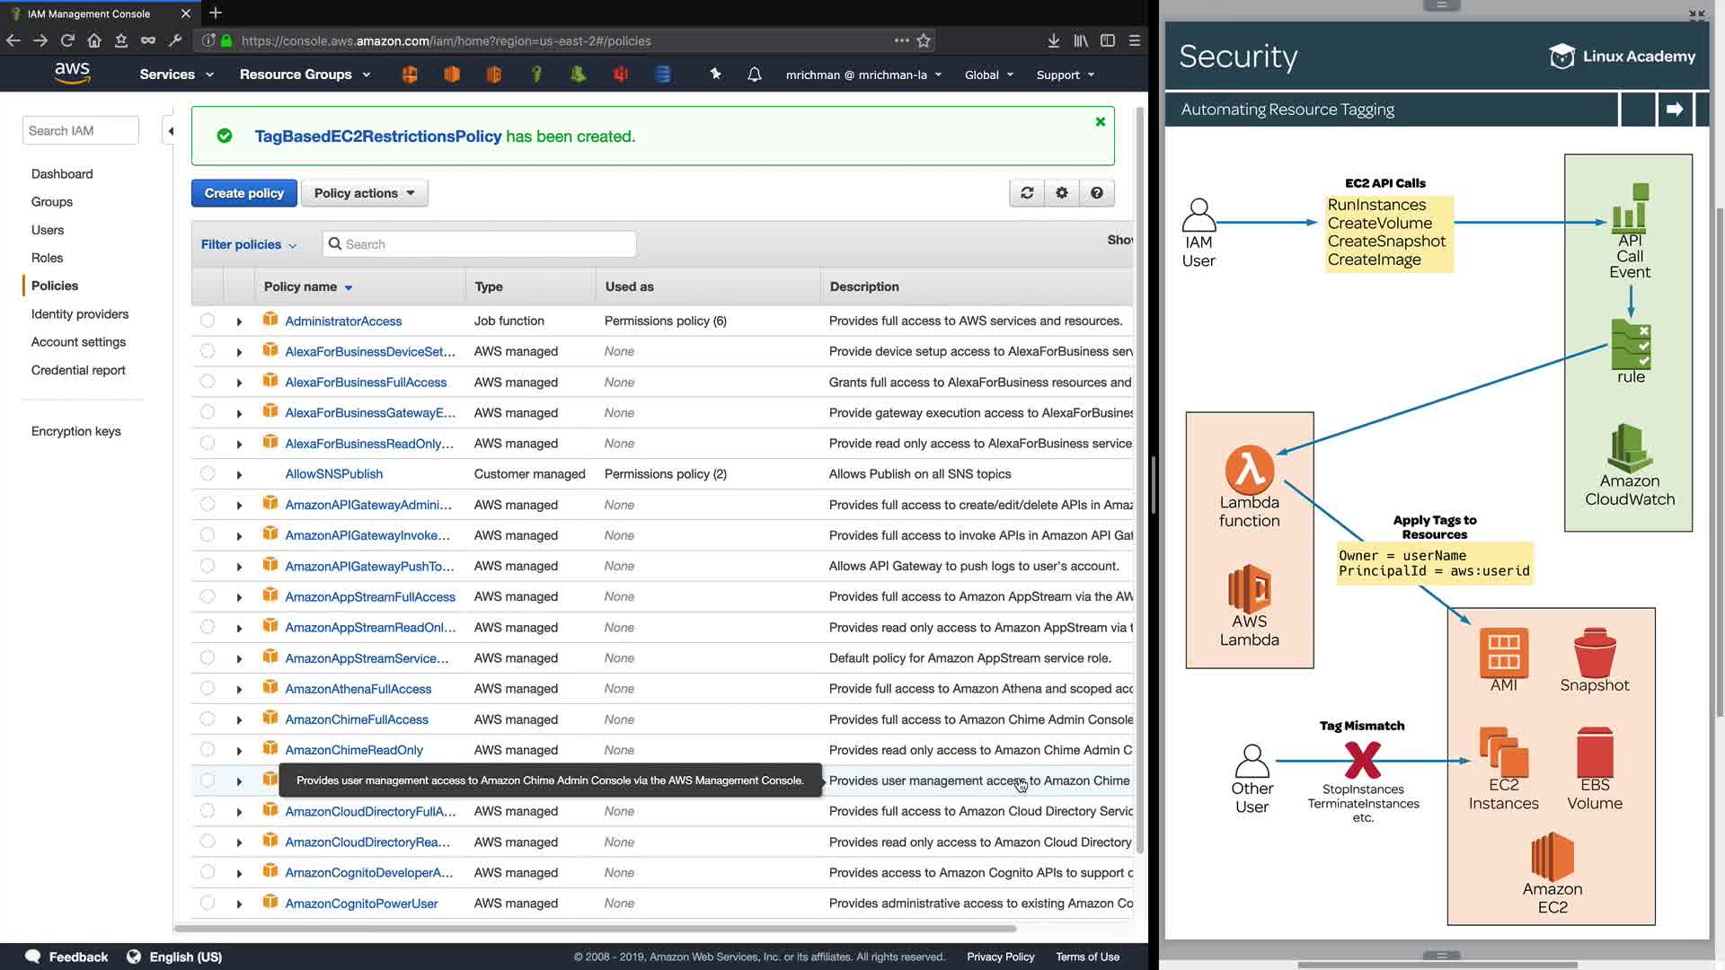Viewport: 1725px width, 970px height.
Task: Click the AWS logo home icon
Action: 72,74
